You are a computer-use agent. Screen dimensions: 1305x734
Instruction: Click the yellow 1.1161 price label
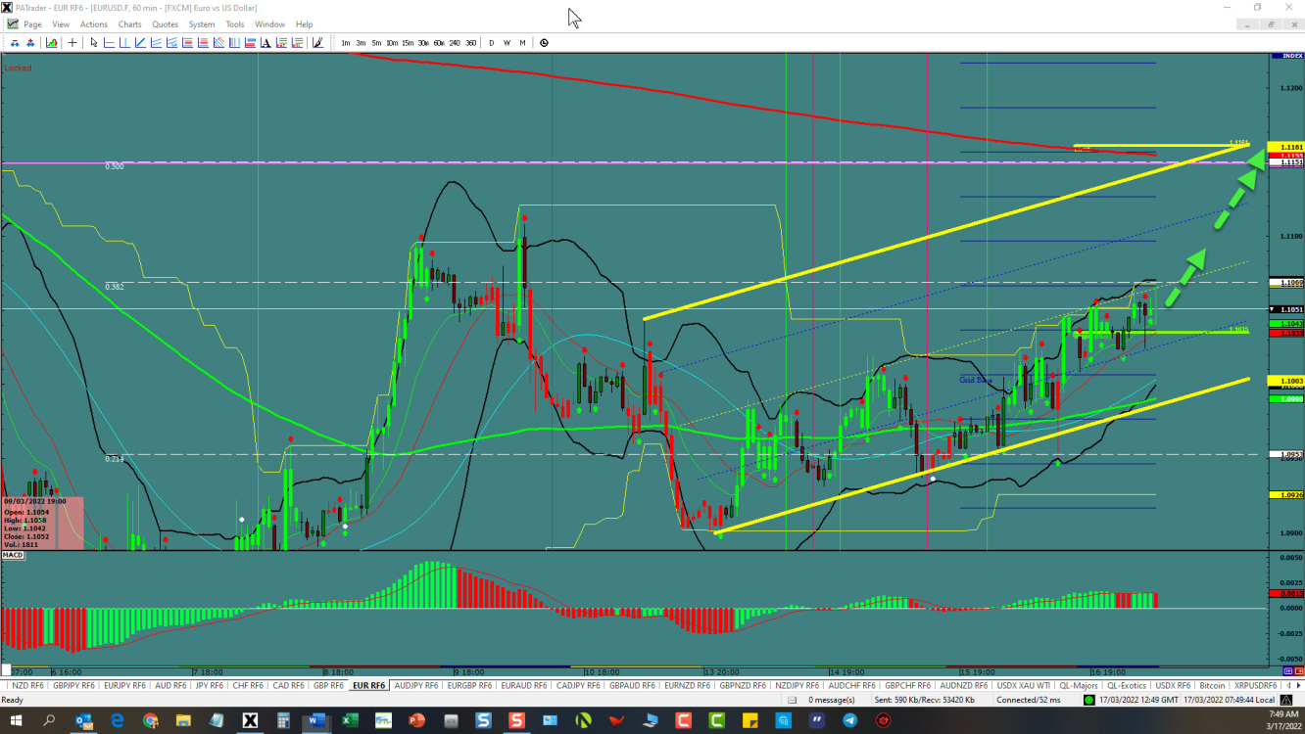1284,147
